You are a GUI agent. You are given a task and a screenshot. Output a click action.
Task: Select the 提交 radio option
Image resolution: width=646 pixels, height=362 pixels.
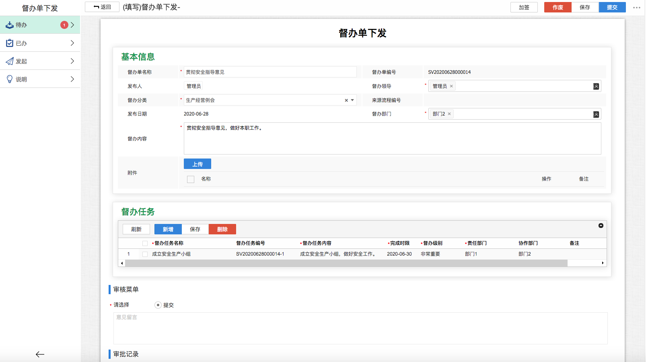[158, 305]
